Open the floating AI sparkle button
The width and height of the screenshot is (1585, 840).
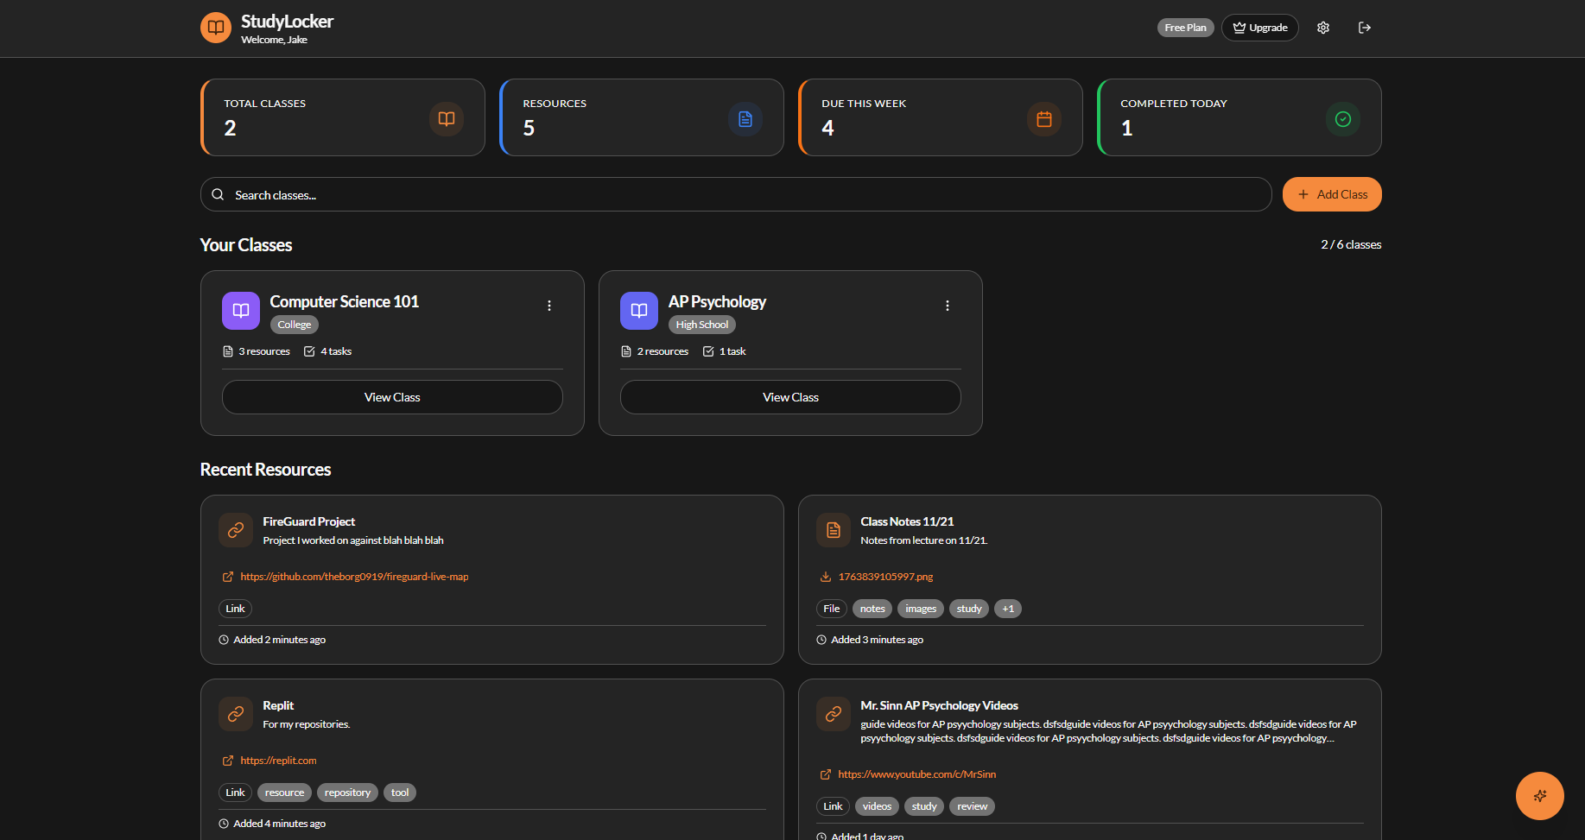[1539, 795]
